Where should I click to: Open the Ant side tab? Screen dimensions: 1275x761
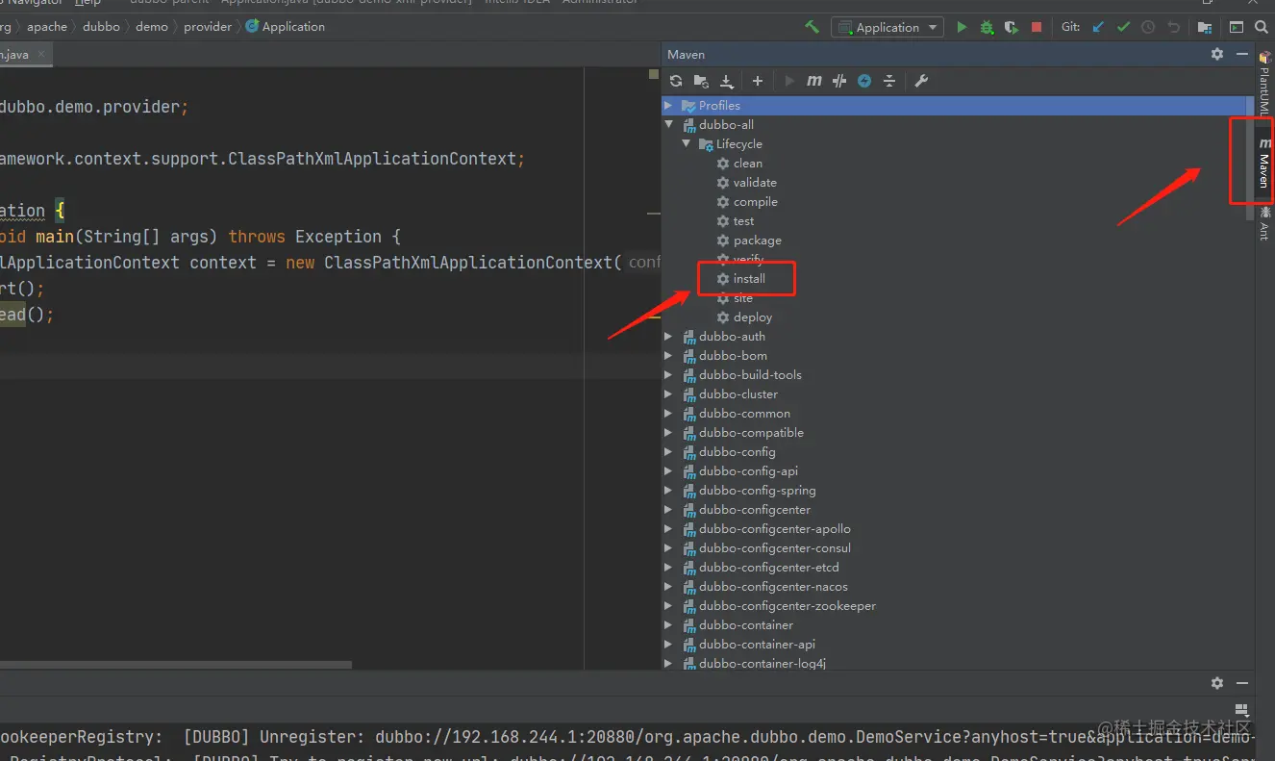tap(1263, 222)
